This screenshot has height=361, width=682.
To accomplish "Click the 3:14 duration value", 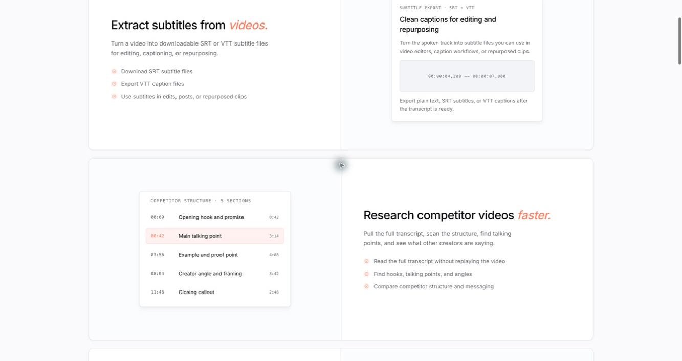I will [x=274, y=236].
